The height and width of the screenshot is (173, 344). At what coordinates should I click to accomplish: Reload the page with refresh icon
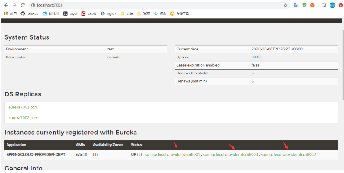point(23,5)
